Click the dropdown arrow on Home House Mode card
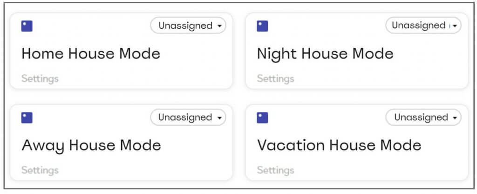This screenshot has height=194, width=477. point(219,26)
